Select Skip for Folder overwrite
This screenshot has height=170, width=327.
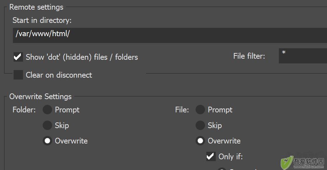pyautogui.click(x=47, y=125)
